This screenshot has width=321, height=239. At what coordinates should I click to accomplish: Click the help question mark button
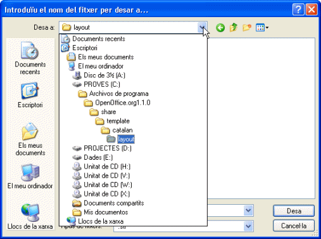coord(298,10)
